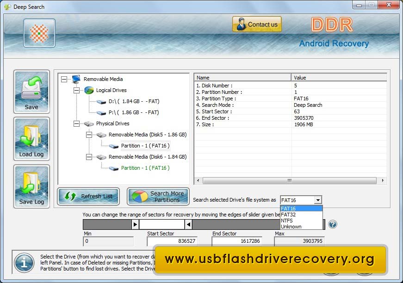Click the DDR logo icon at top left
The height and width of the screenshot is (283, 403).
tap(39, 33)
